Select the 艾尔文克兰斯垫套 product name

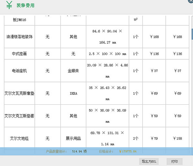[x=19, y=116]
